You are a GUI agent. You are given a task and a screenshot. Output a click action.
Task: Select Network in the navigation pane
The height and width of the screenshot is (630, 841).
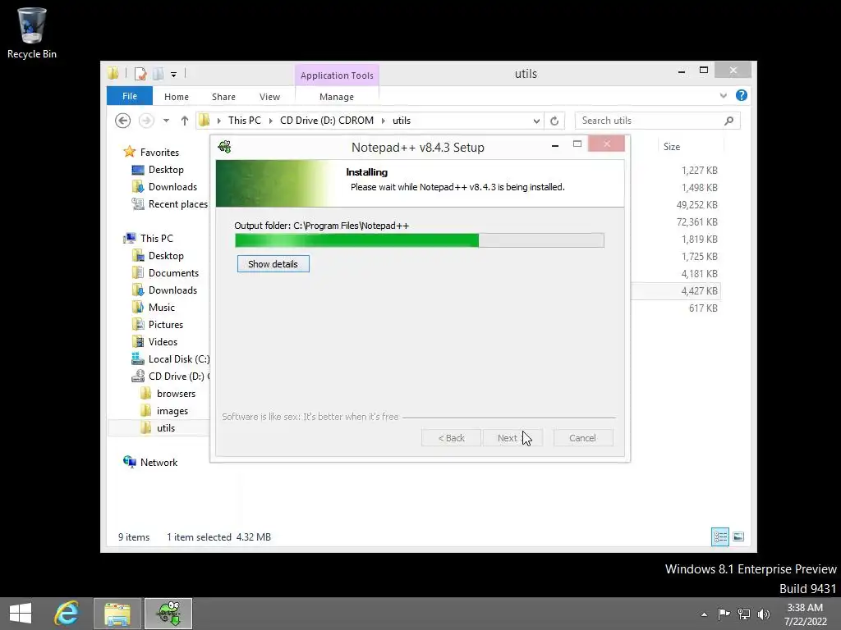click(159, 462)
